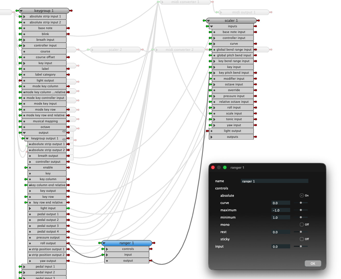Click the red port on ranger 1 output row

pyautogui.click(x=151, y=261)
